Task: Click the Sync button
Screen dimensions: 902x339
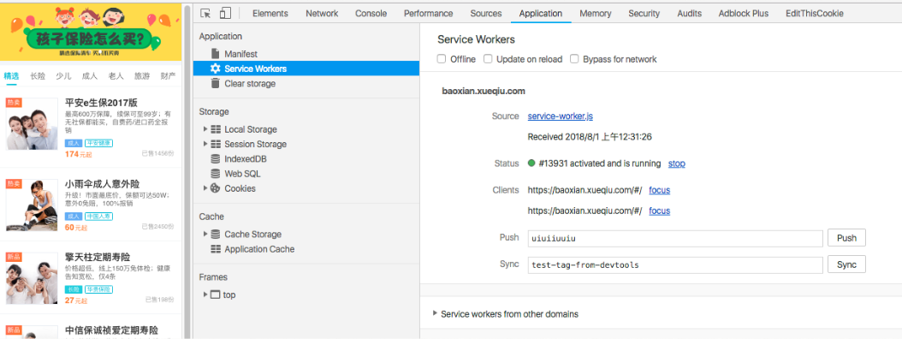Action: pos(846,265)
